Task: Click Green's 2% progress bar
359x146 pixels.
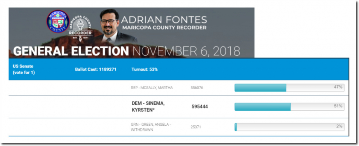Action: pos(289,127)
